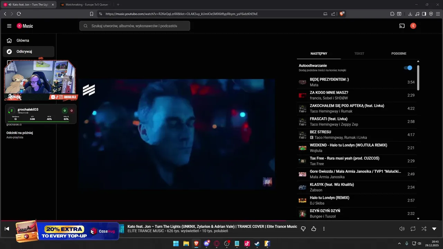Open the browser main menu icon
The height and width of the screenshot is (249, 443).
(438, 14)
